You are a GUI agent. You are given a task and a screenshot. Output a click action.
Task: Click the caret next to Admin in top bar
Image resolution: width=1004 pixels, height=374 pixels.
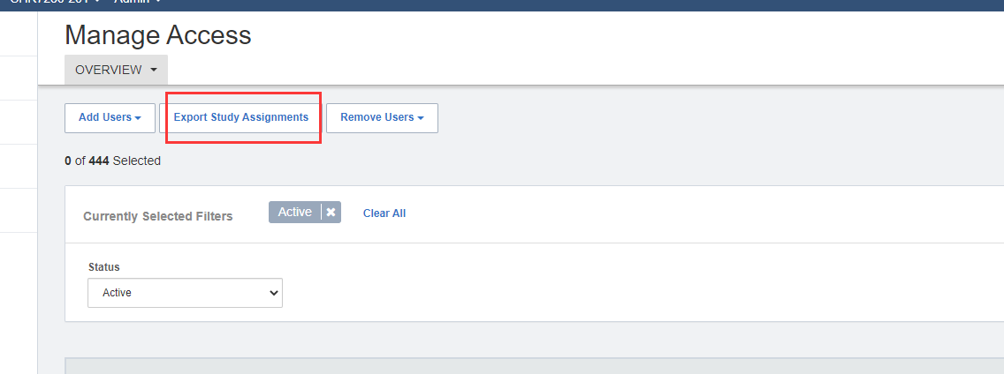[158, 2]
